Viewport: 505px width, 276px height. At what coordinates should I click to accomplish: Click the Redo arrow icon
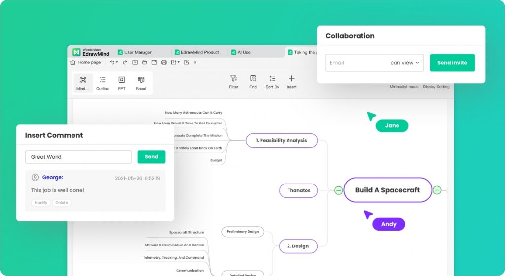point(125,62)
